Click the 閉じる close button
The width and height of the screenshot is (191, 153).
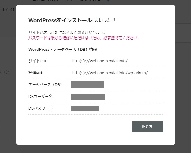click(x=147, y=127)
